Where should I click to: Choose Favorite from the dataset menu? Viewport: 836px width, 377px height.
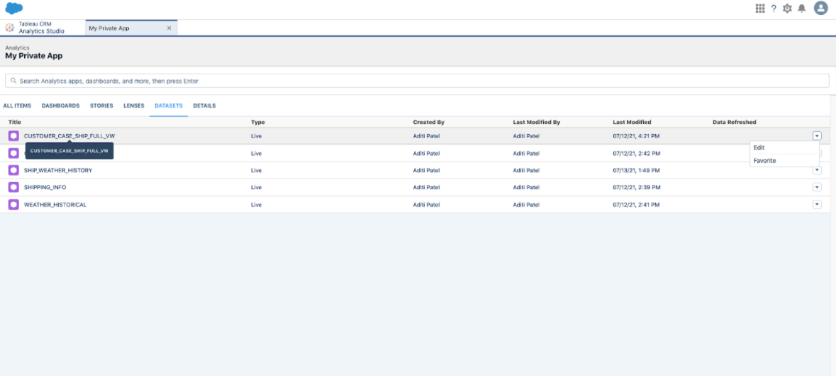tap(764, 161)
